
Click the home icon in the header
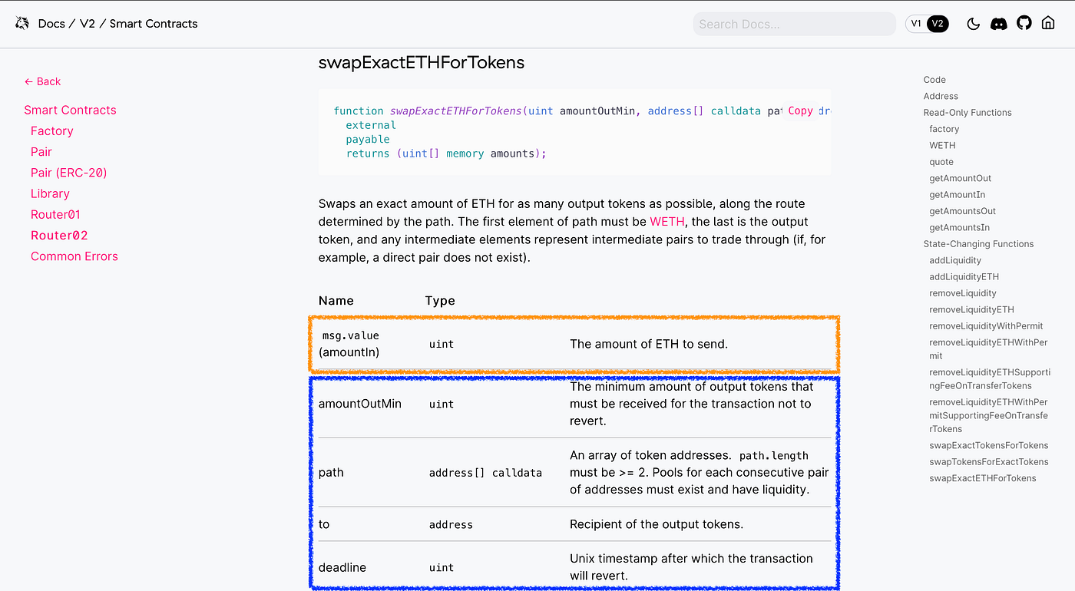1048,23
